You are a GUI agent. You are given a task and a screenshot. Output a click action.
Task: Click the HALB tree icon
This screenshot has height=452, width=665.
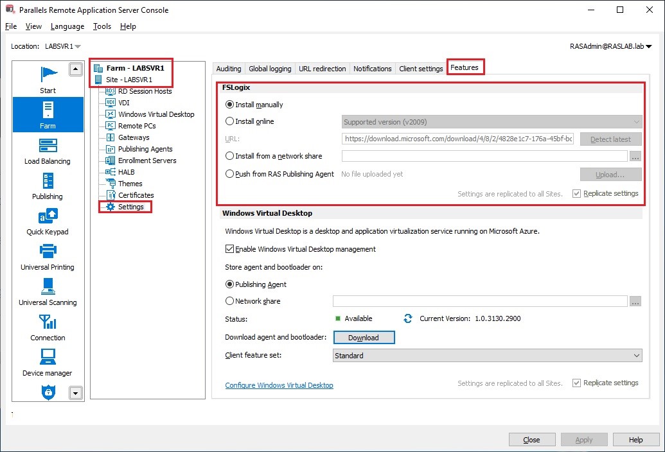111,172
